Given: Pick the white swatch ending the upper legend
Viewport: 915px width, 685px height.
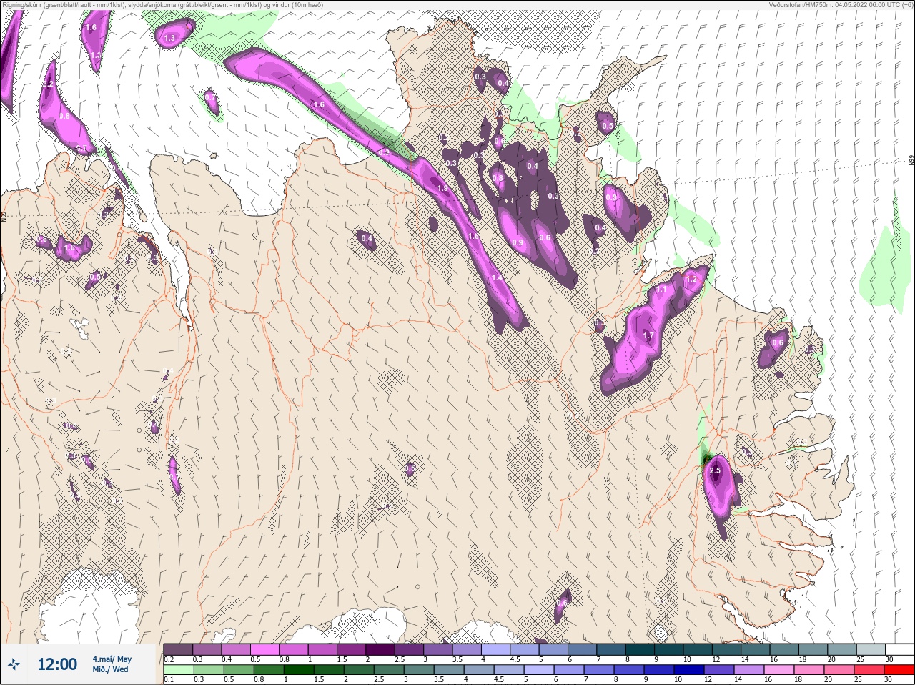Looking at the screenshot, I should (899, 649).
